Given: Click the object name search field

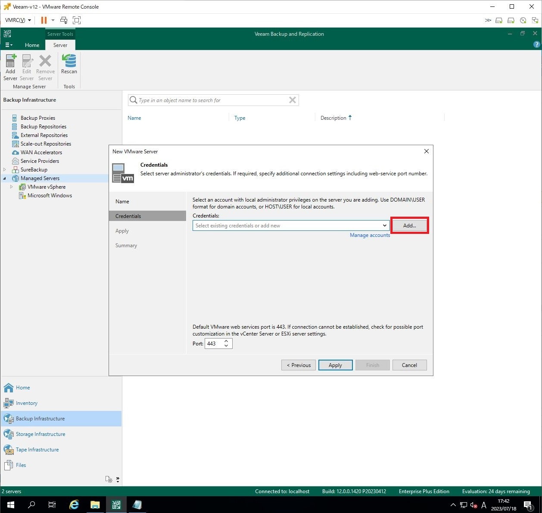Looking at the screenshot, I should pyautogui.click(x=213, y=100).
